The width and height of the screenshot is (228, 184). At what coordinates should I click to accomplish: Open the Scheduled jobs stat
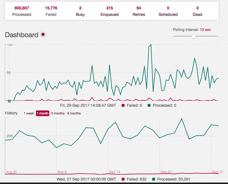coord(168,11)
